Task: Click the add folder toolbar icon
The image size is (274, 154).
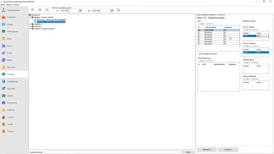Action: point(33,10)
